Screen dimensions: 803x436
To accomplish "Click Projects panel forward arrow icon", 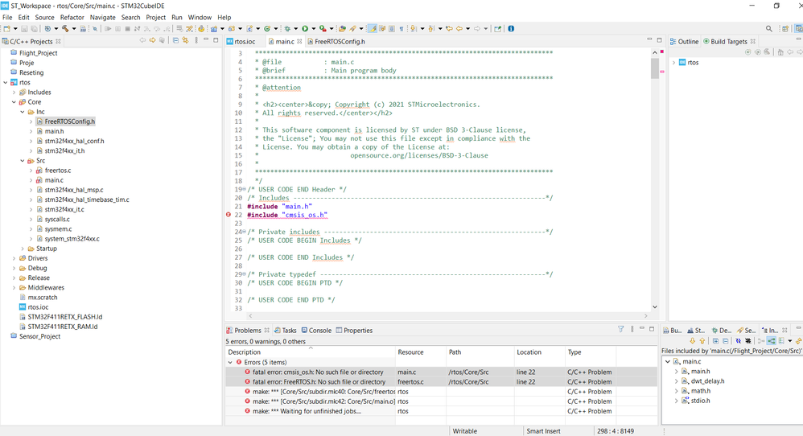I will point(153,40).
